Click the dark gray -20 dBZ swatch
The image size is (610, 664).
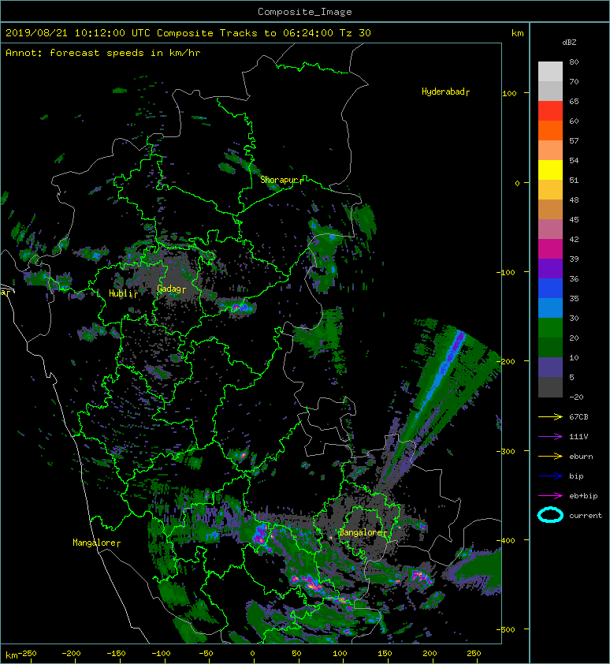550,387
